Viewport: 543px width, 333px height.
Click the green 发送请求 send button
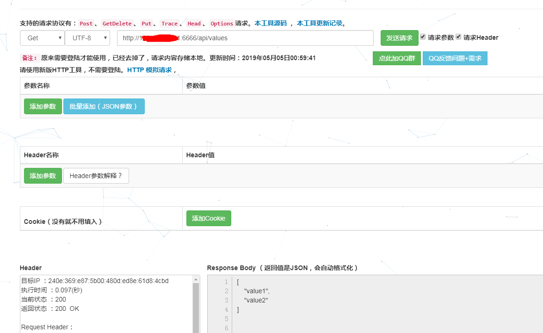pyautogui.click(x=399, y=38)
